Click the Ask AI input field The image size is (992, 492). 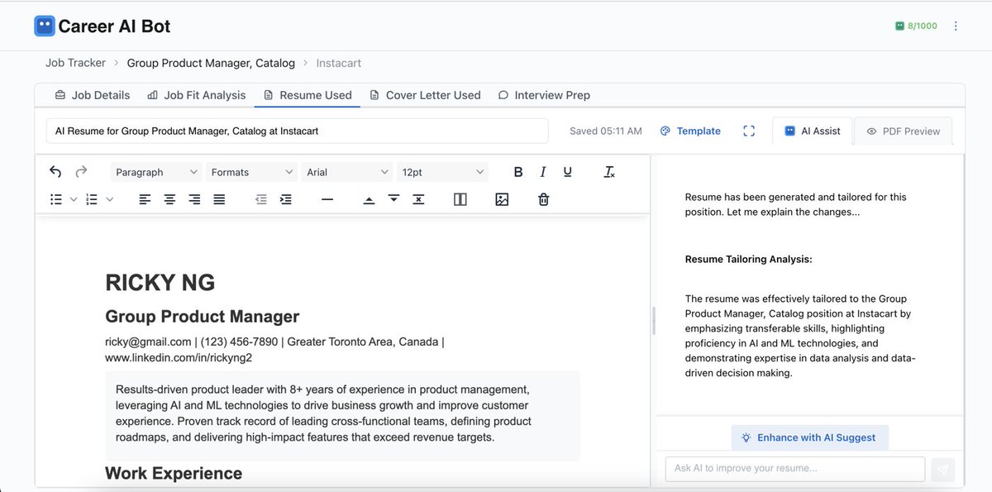(x=795, y=468)
